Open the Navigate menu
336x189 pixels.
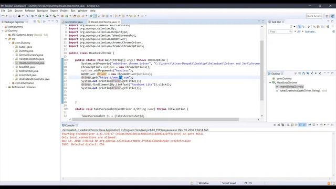tap(43, 10)
